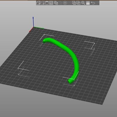This screenshot has width=117, height=117.
Task: Click the Delete all trash bin icon
Action: [47, 3]
